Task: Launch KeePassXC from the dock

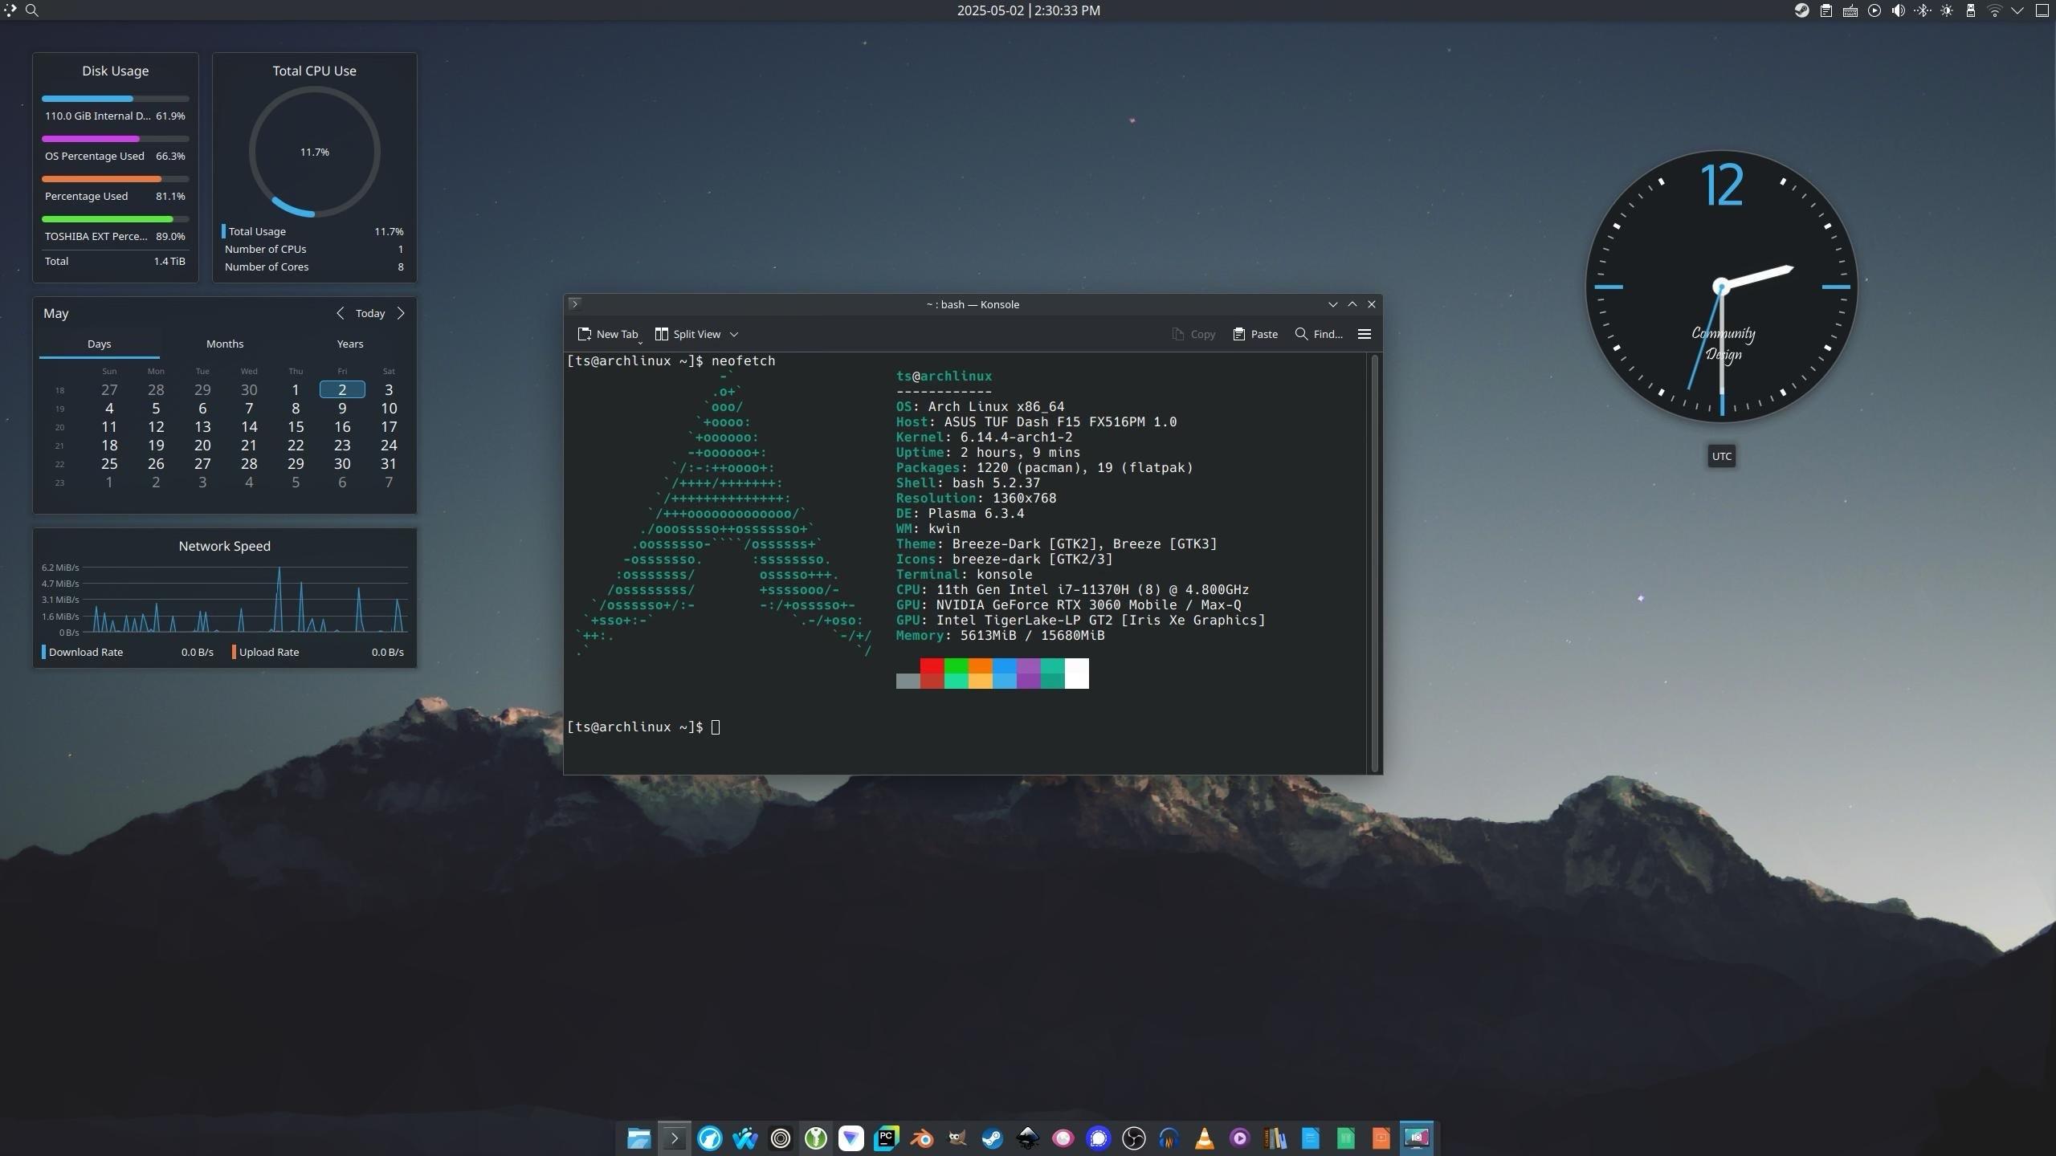Action: [x=816, y=1138]
